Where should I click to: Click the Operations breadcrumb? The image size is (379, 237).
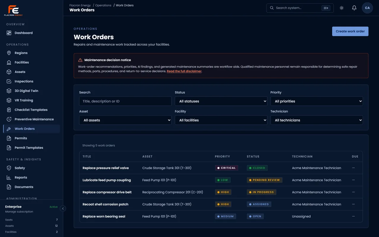(x=103, y=5)
